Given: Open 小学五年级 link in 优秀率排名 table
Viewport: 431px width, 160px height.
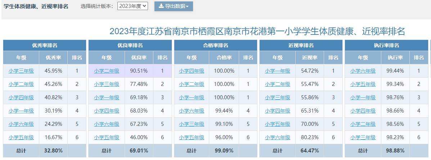Looking at the screenshot, I should point(21,137).
